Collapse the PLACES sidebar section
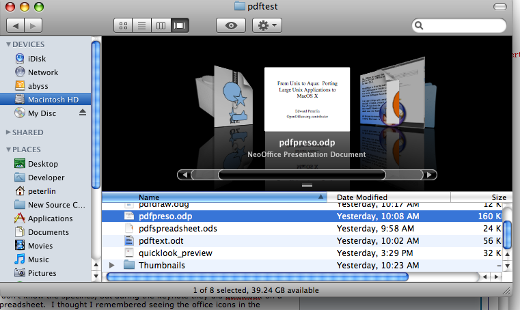Image resolution: width=520 pixels, height=310 pixels. click(9, 150)
